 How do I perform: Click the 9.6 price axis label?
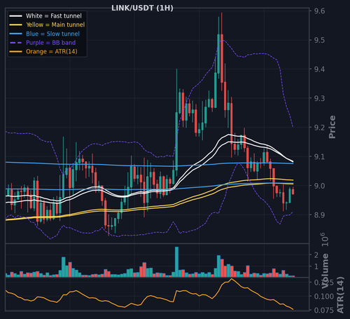[319, 11]
